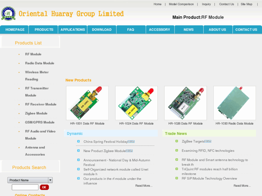Click the Oriental Huaray Group logo emblem
Viewport: 262px width, 196px height.
tap(8, 14)
